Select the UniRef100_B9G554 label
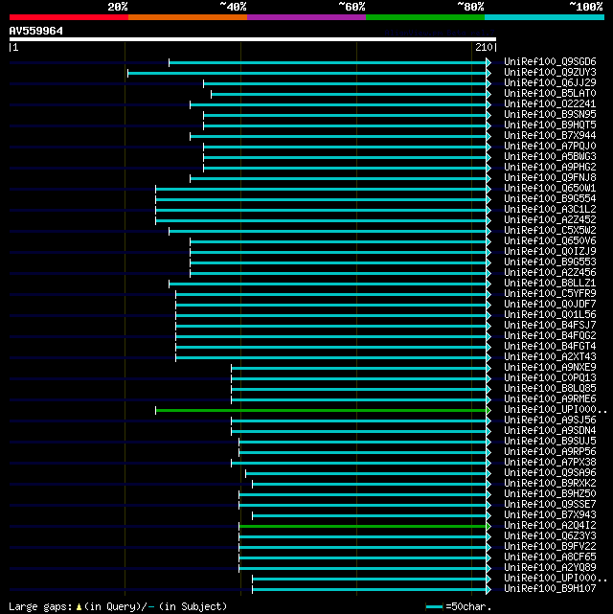 550,199
